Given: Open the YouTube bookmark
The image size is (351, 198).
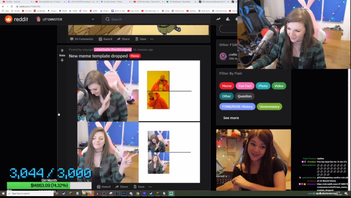Looking at the screenshot, I should (x=27, y=11).
